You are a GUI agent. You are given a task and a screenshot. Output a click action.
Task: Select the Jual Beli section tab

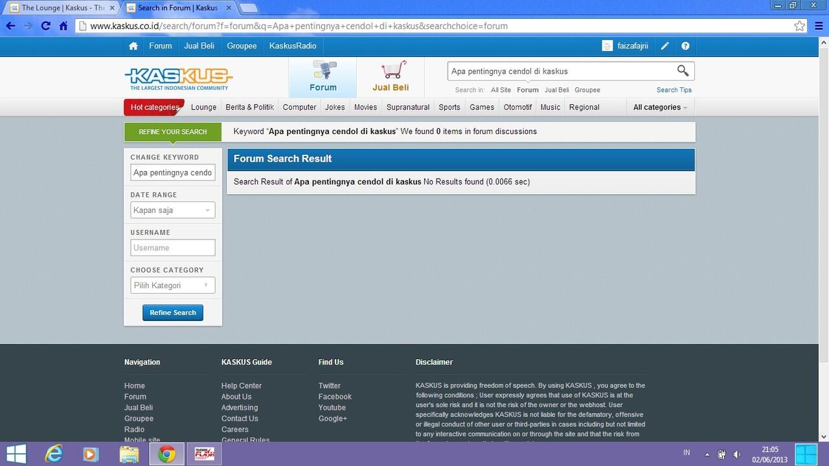click(x=391, y=77)
